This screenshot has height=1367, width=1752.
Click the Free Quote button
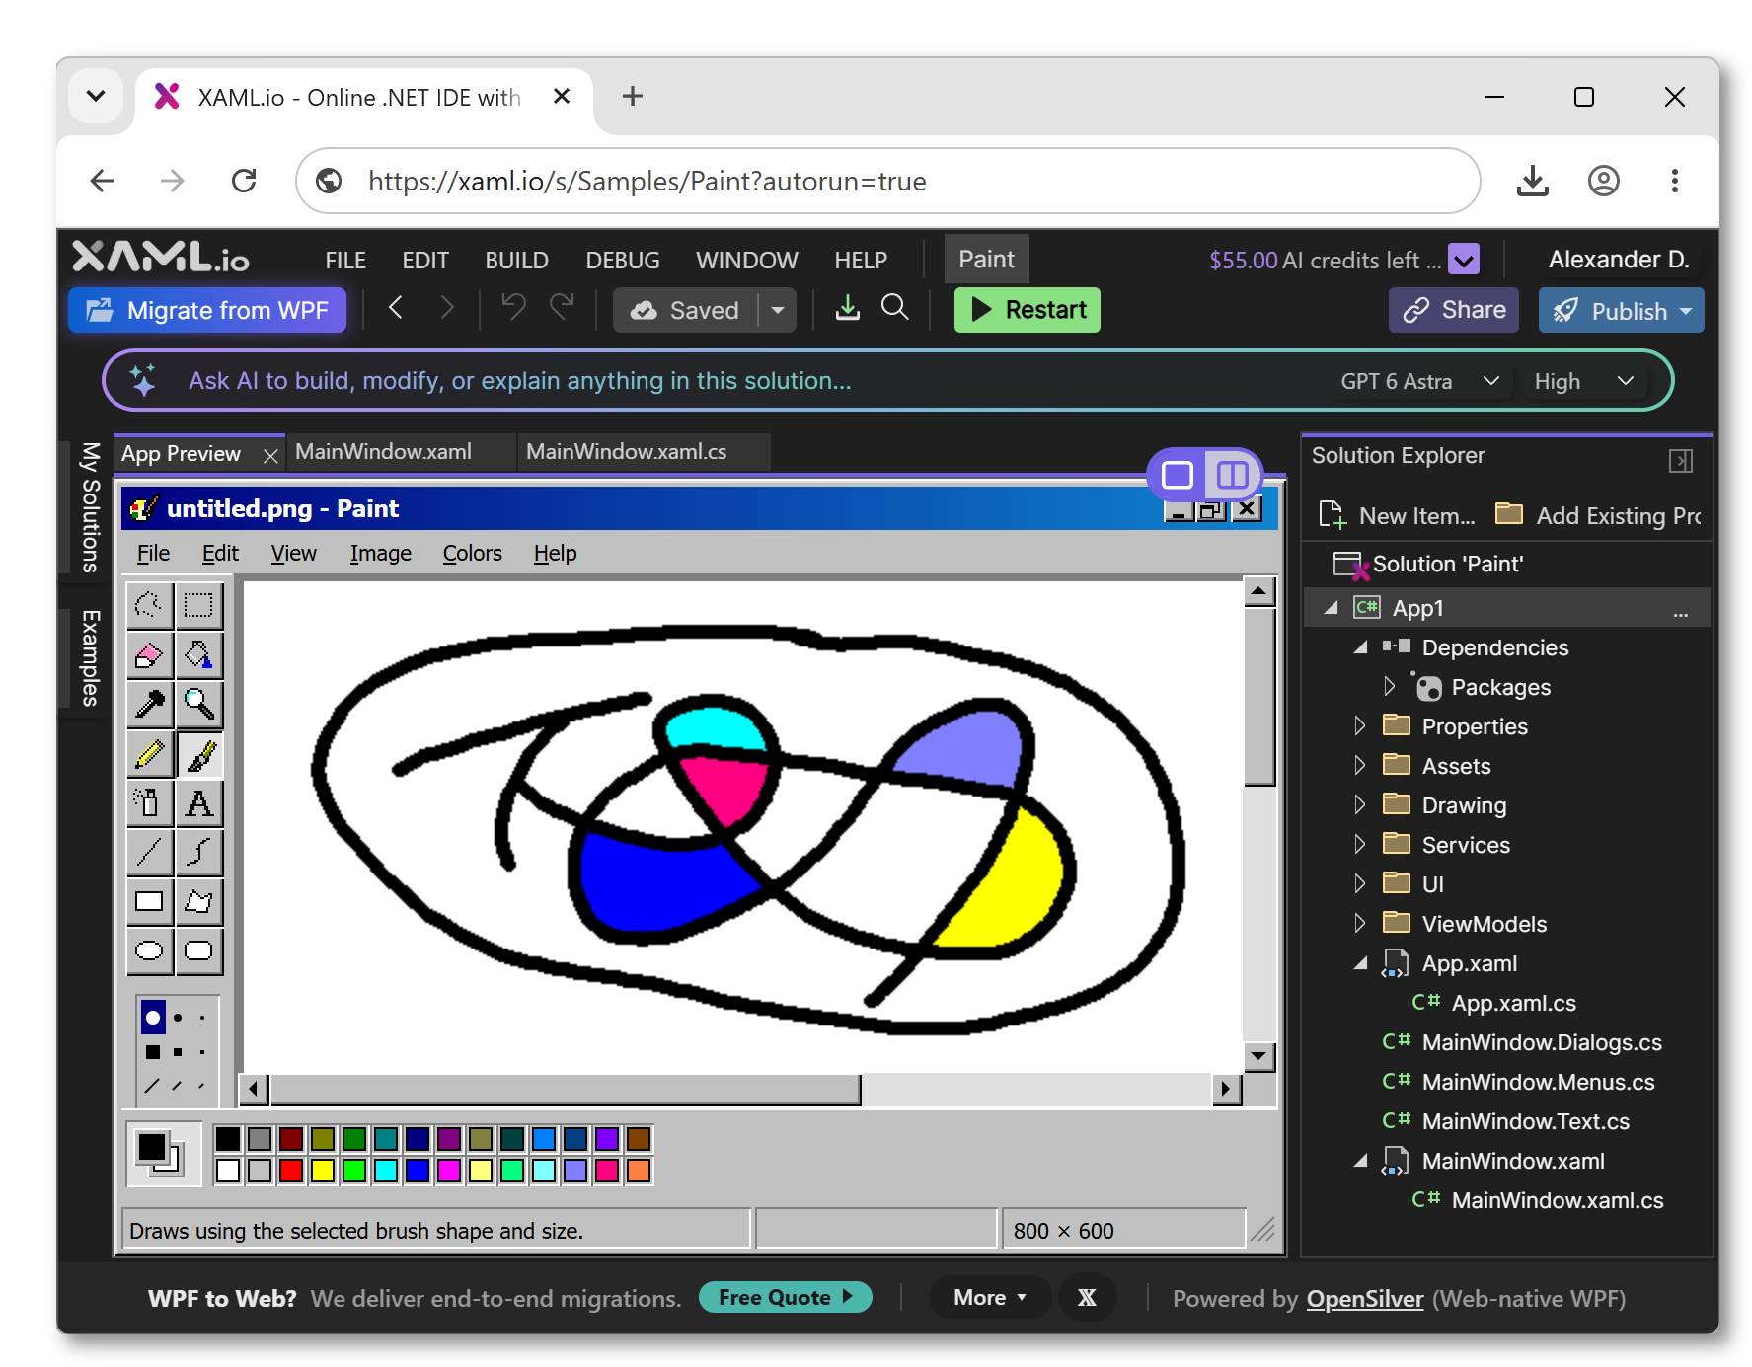(785, 1297)
